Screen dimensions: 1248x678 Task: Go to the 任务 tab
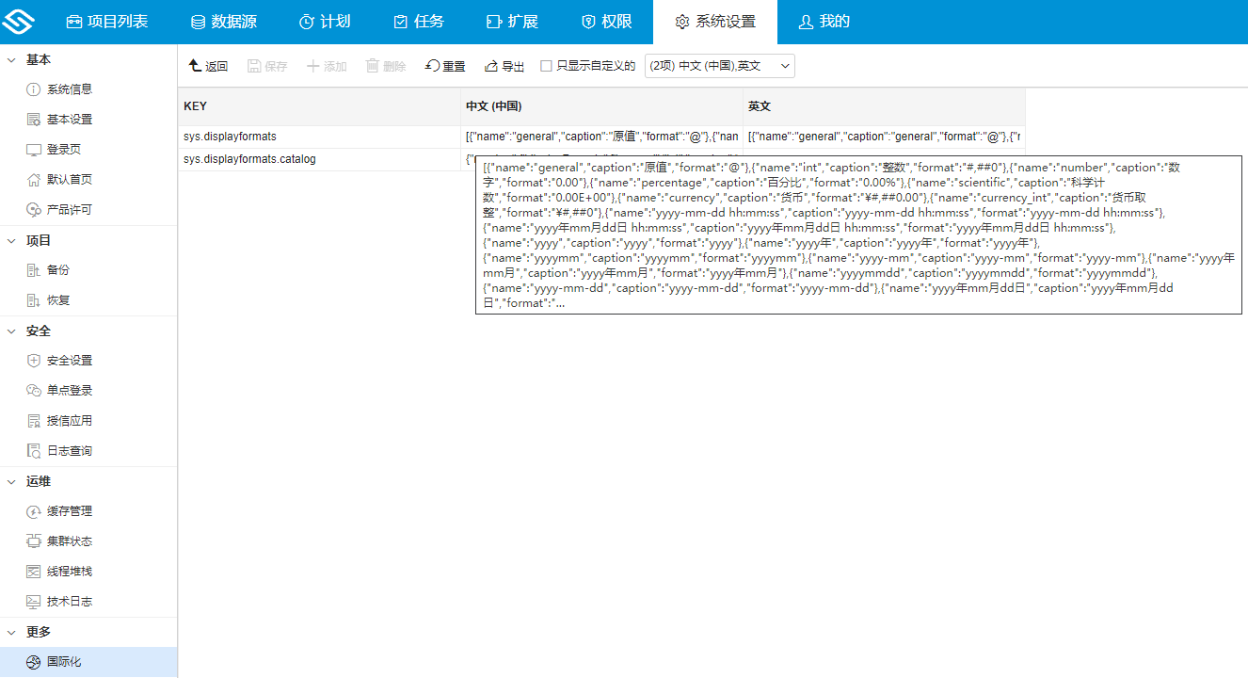tap(418, 22)
